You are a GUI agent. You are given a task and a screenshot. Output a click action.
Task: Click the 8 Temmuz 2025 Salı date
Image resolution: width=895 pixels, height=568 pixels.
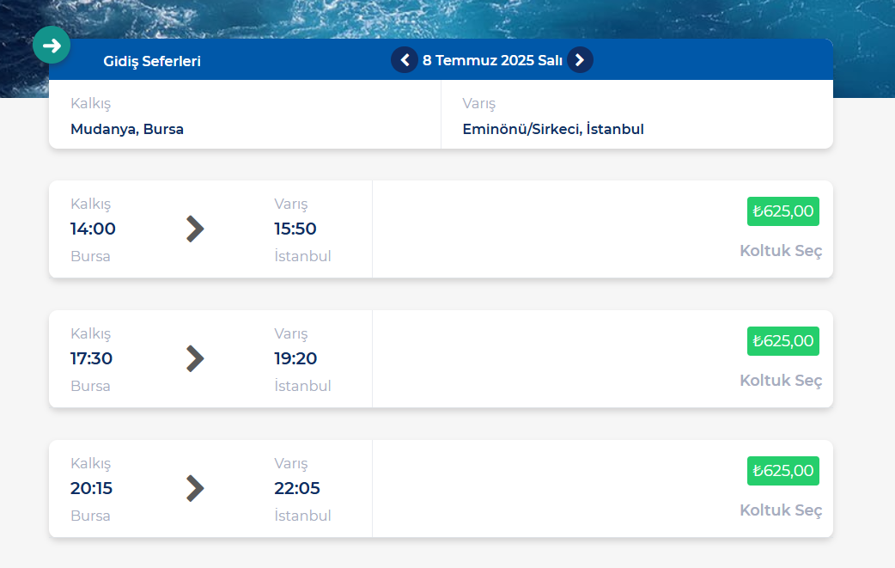click(x=492, y=60)
